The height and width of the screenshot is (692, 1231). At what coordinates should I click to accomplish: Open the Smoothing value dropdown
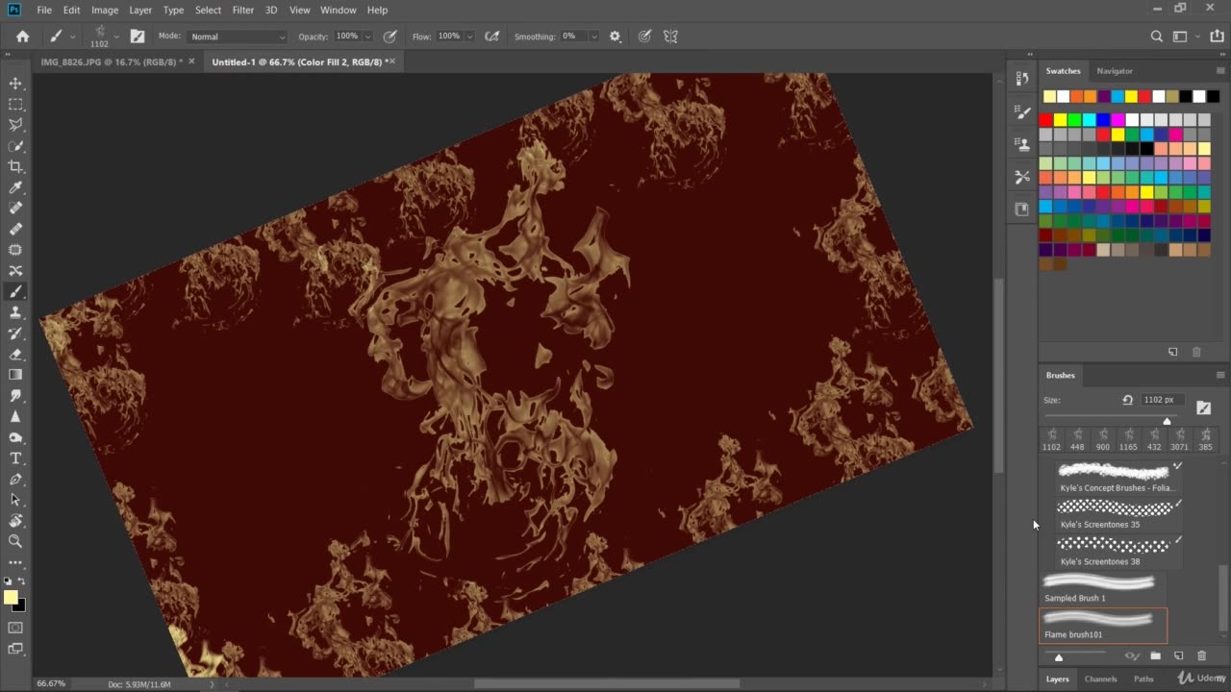point(593,37)
